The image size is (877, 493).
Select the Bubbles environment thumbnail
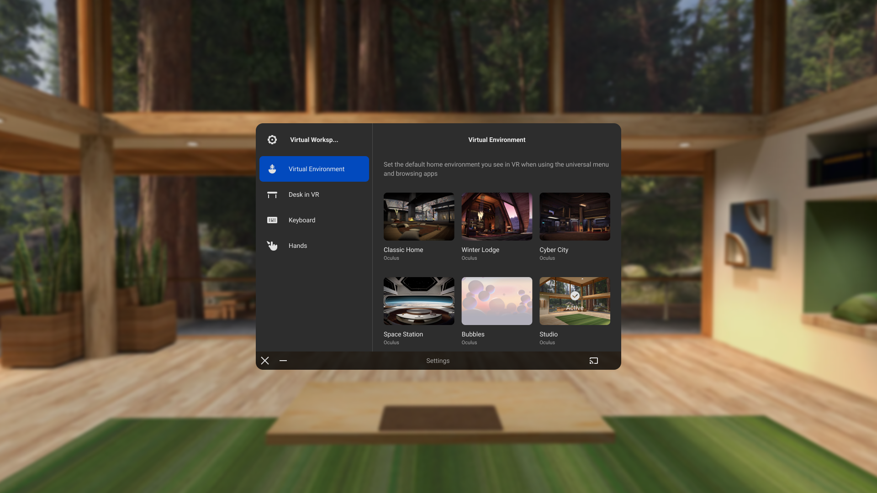pos(497,301)
